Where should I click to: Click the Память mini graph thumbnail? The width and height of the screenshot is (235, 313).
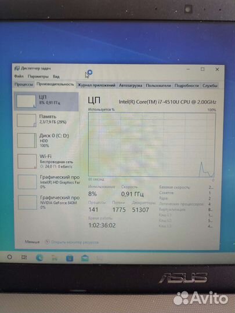pos(27,121)
